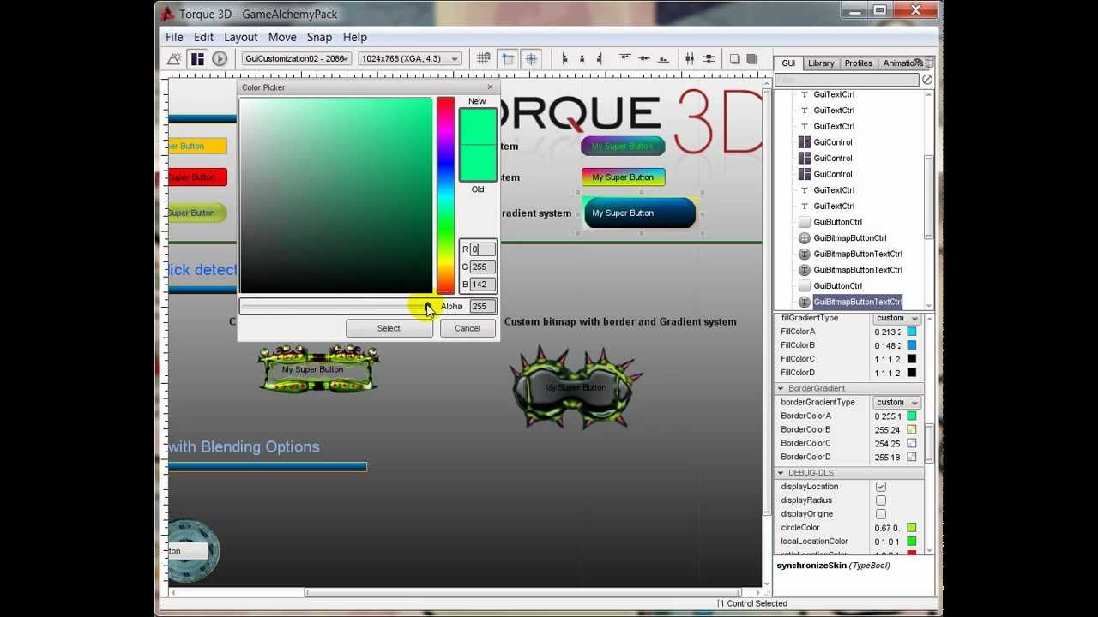The height and width of the screenshot is (617, 1098).
Task: Open the world editor icon in toolbar
Action: [x=174, y=59]
